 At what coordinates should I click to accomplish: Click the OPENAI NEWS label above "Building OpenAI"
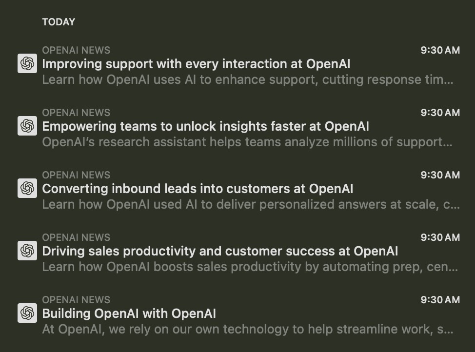coord(76,300)
